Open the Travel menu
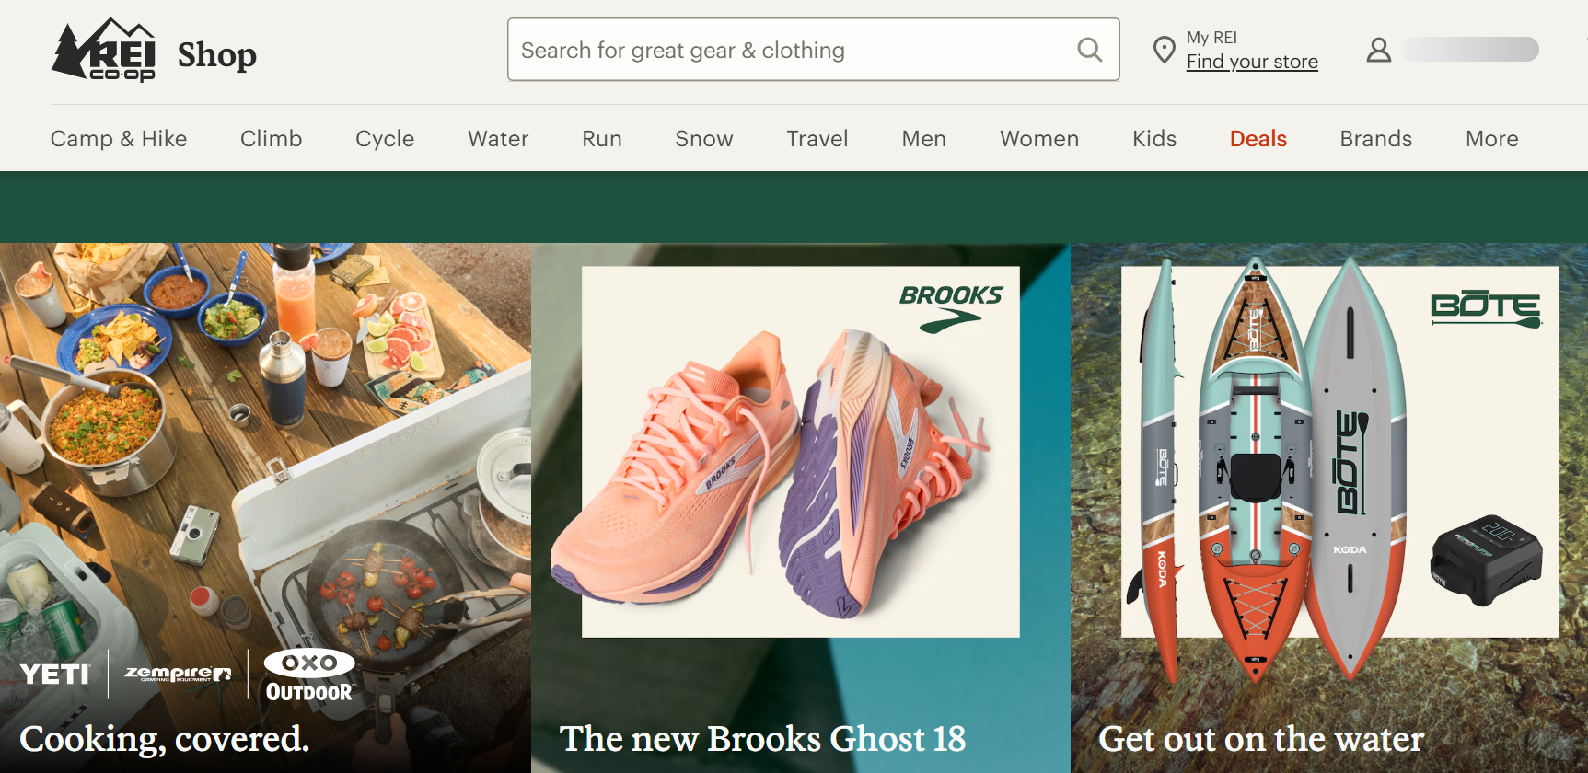This screenshot has height=773, width=1588. pyautogui.click(x=817, y=139)
